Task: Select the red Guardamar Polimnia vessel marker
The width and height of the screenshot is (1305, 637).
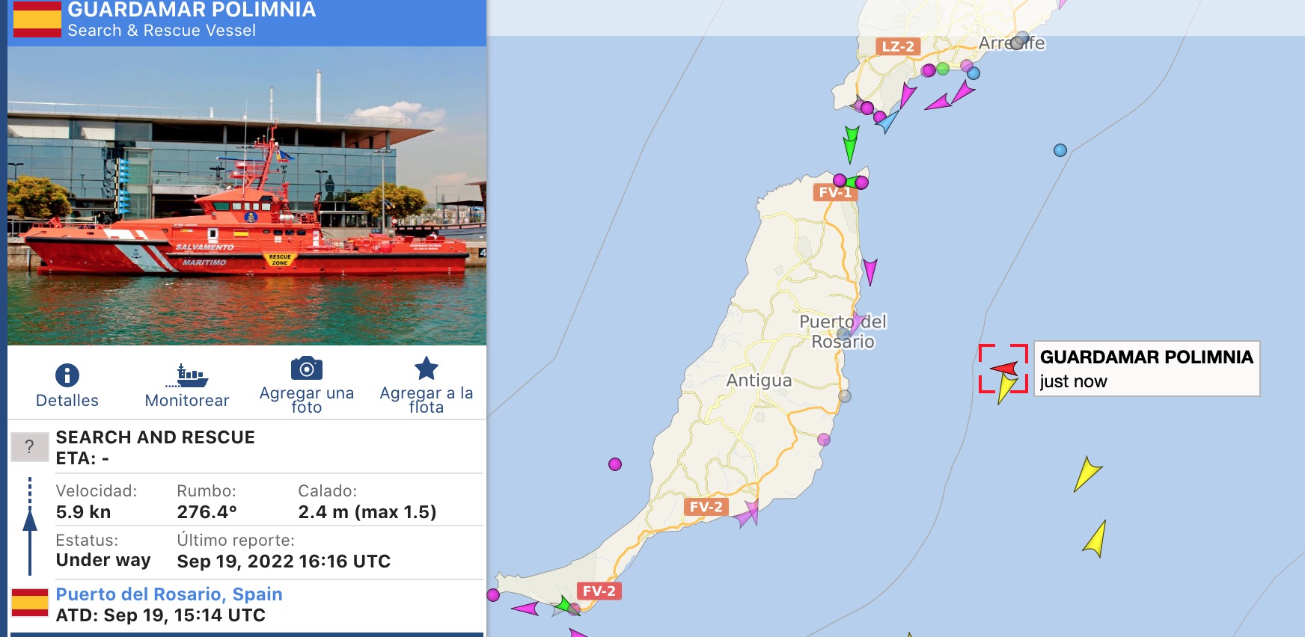Action: click(1005, 368)
